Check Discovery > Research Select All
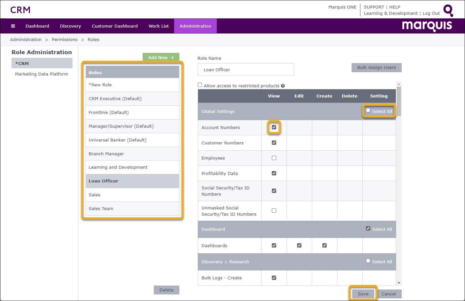Image resolution: width=465 pixels, height=301 pixels. click(x=368, y=261)
